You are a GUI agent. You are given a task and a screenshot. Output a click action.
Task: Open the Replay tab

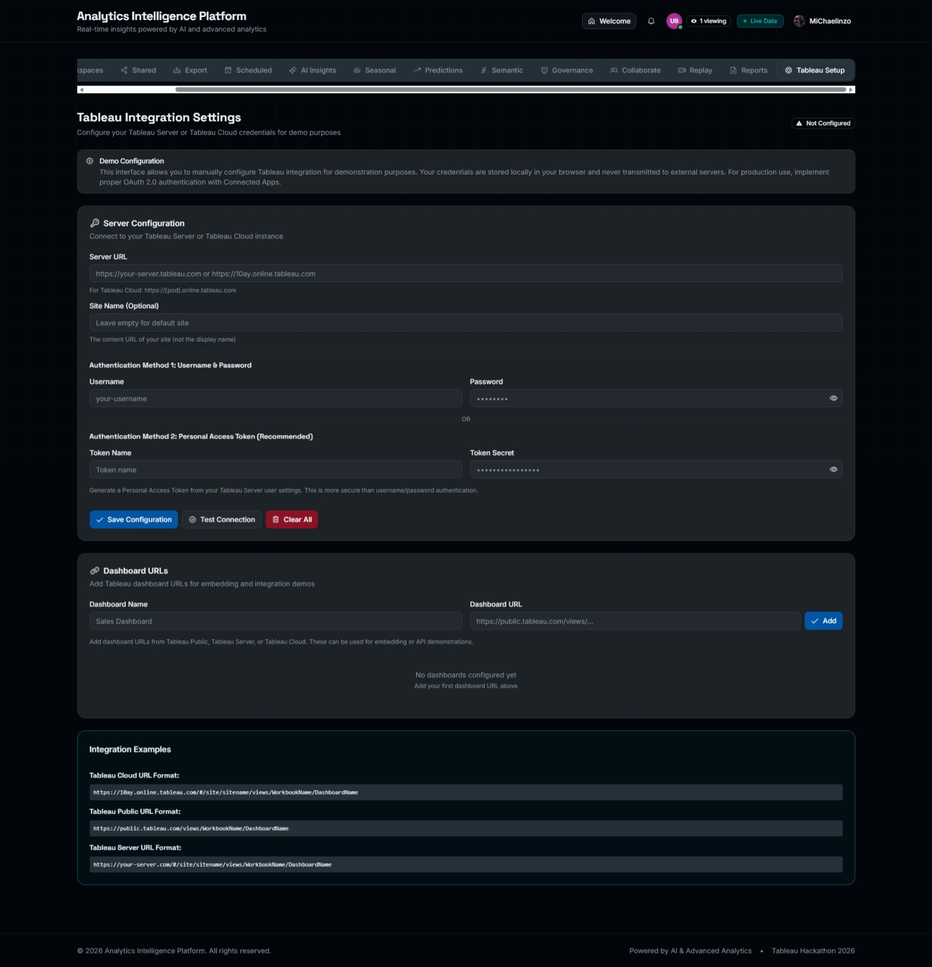click(x=695, y=70)
